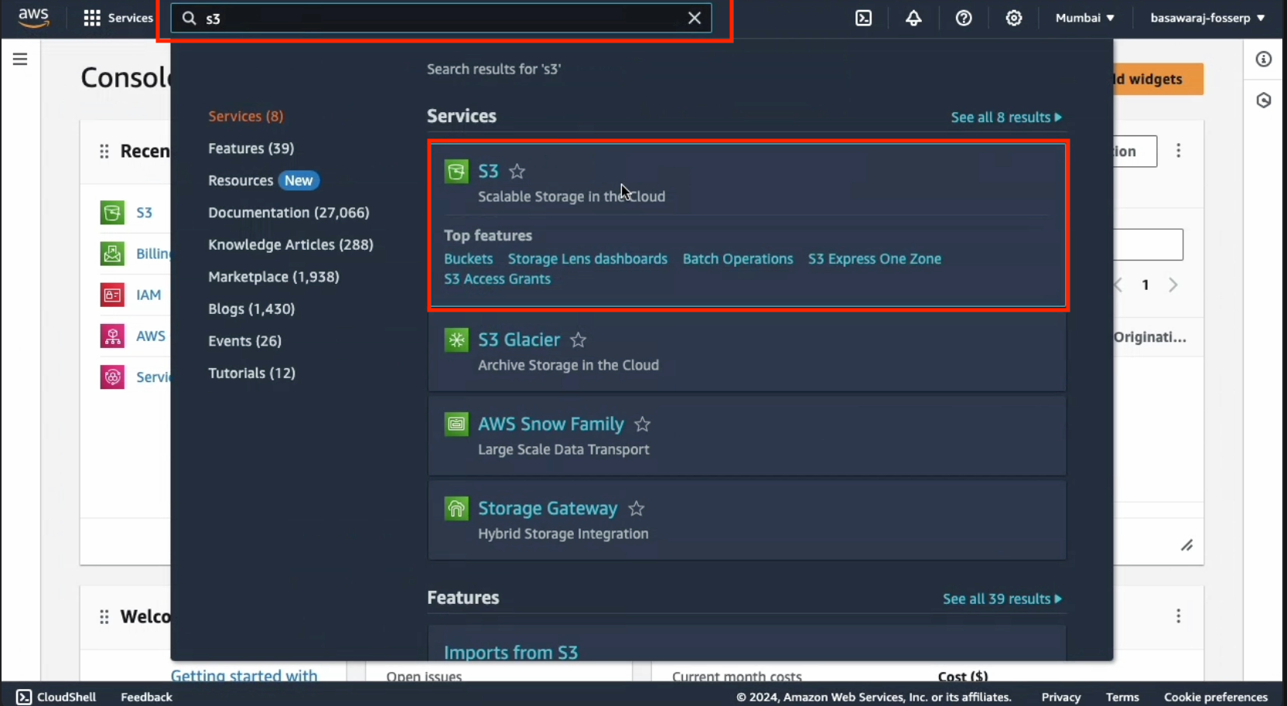Open the lower widget's three-dot menu
1287x706 pixels.
pyautogui.click(x=1179, y=616)
